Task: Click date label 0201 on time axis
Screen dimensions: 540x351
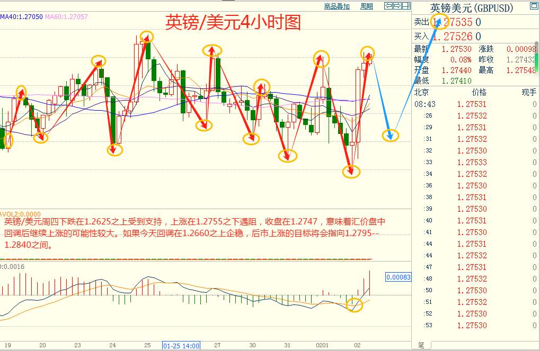Action: [x=322, y=345]
